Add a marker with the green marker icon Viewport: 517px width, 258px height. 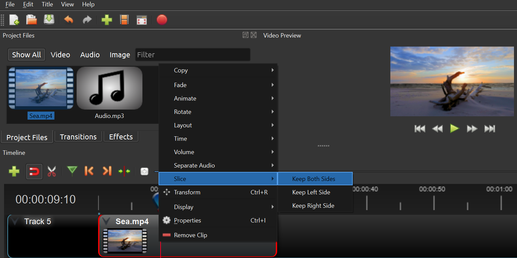click(x=72, y=171)
